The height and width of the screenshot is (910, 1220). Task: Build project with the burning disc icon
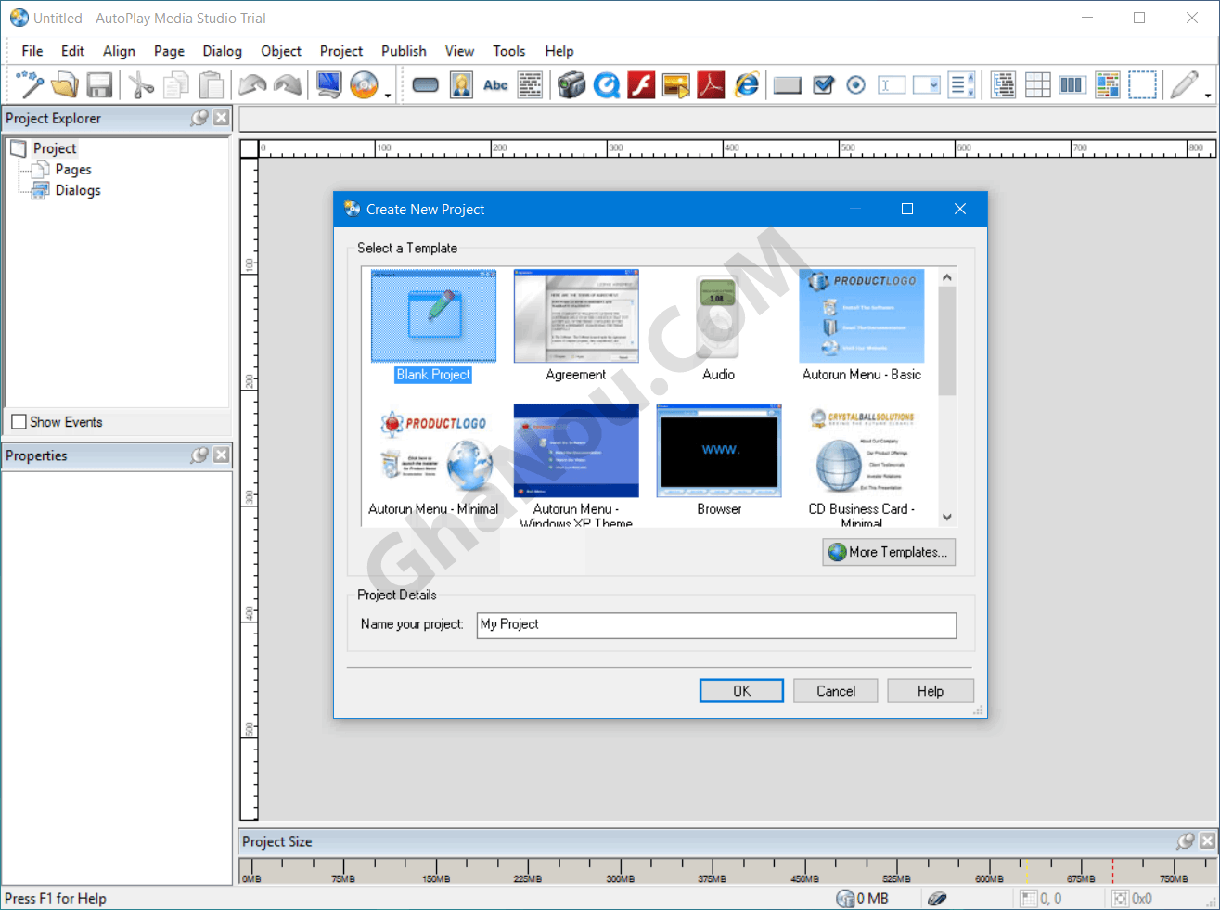click(x=364, y=85)
